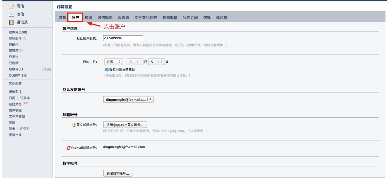Switch to the 常规 settings tab
This screenshot has width=390, height=179.
(x=62, y=18)
